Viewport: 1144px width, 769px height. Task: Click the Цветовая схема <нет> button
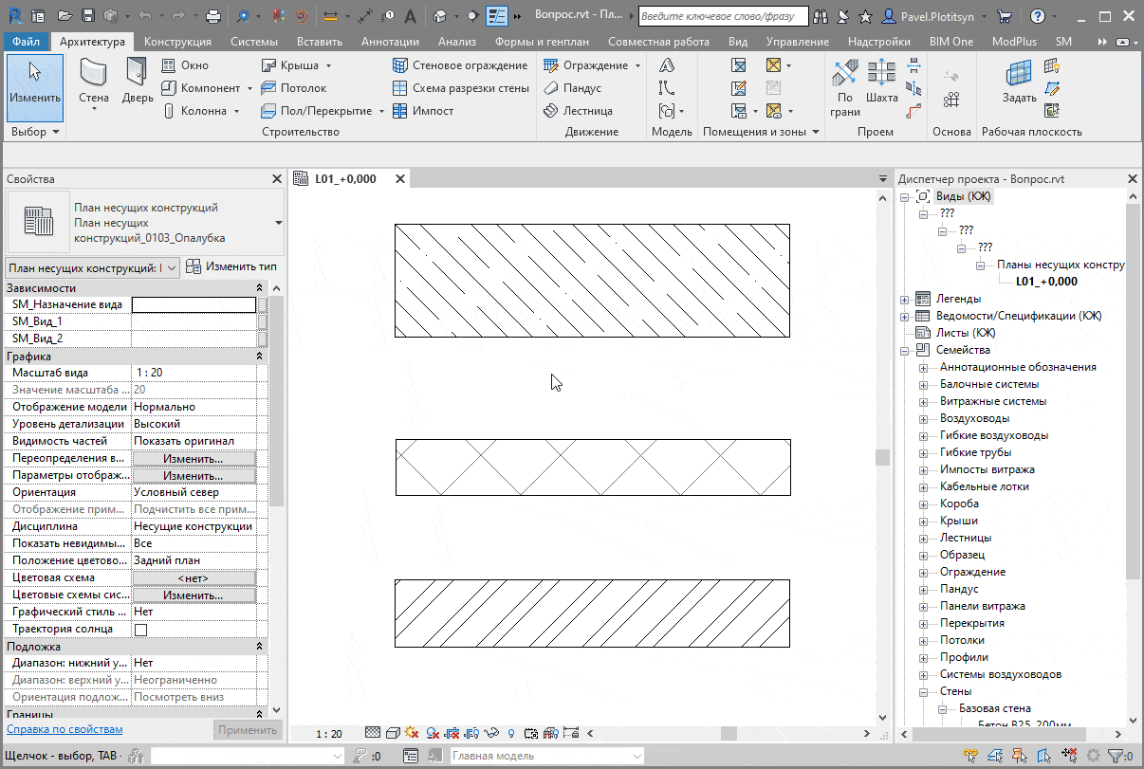tap(194, 578)
